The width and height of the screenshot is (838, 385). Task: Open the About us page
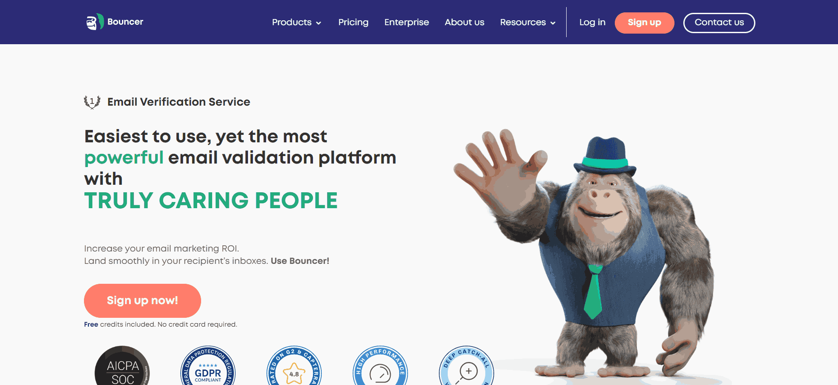465,22
